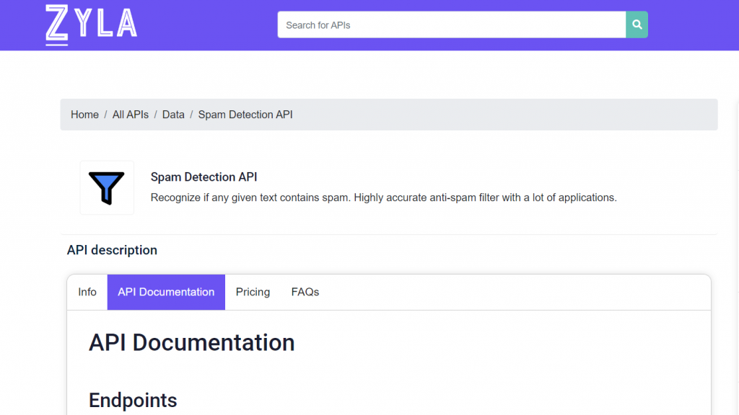
Task: Click Spam Detection API breadcrumb entry
Action: click(x=245, y=115)
